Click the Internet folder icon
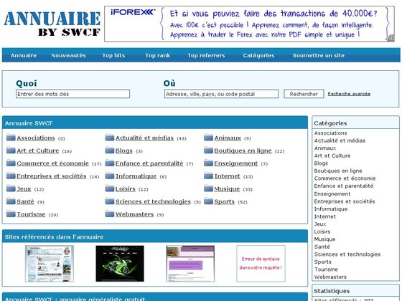402x301 pixels. coord(208,176)
